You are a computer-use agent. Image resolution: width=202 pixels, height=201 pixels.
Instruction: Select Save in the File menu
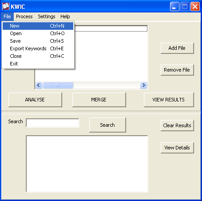(38, 41)
